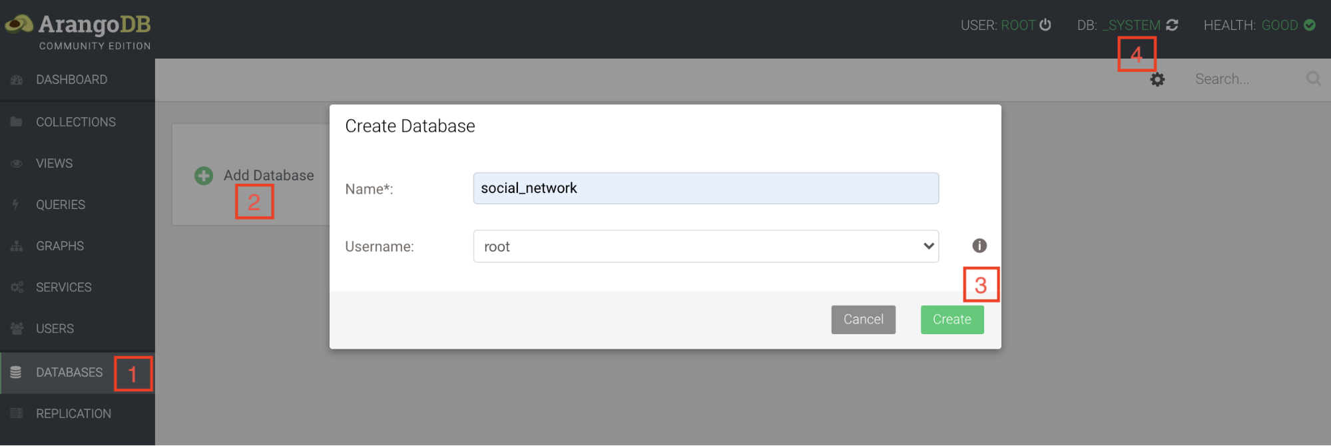Click the Create Database dialog title
Image resolution: width=1331 pixels, height=446 pixels.
[x=410, y=126]
